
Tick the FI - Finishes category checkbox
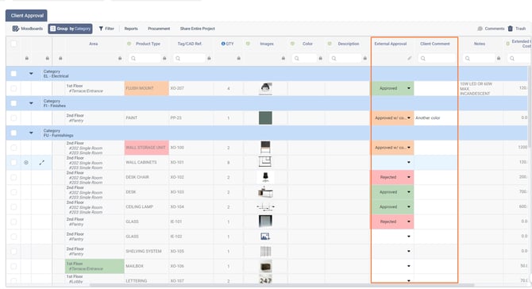pyautogui.click(x=13, y=103)
